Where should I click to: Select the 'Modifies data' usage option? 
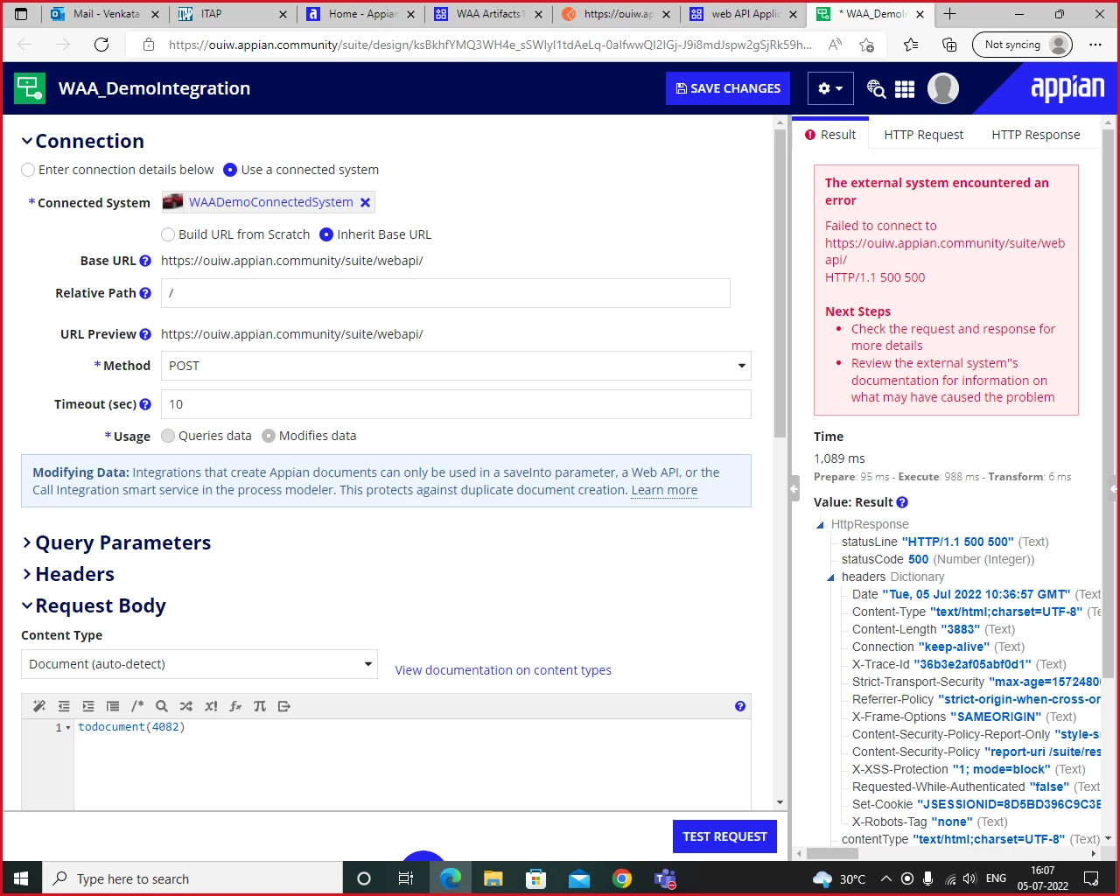pyautogui.click(x=269, y=436)
